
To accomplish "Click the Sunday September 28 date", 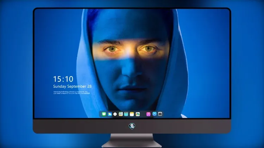I will point(73,86).
